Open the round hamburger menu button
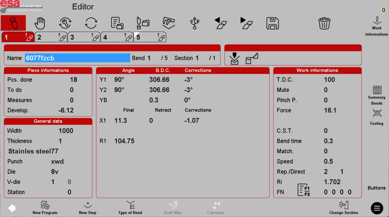This screenshot has height=217, width=389. pos(377,208)
